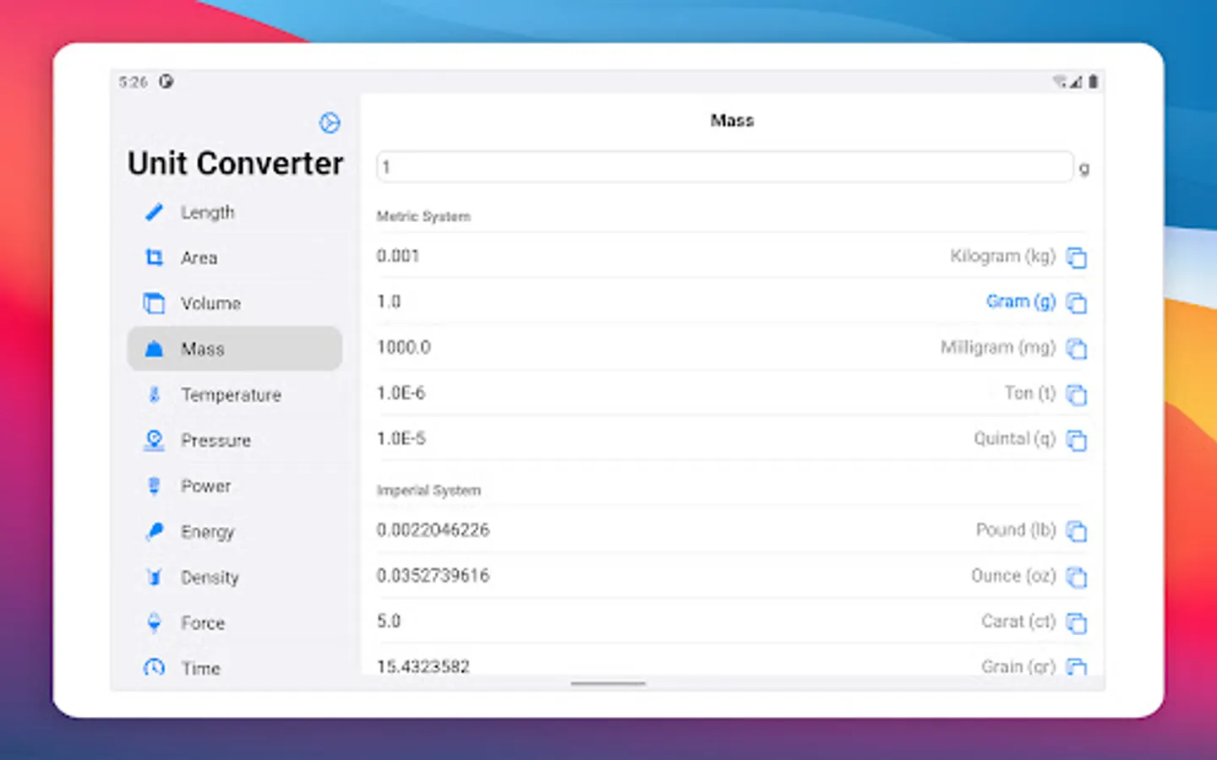Viewport: 1217px width, 760px height.
Task: Click the 1.0E-6 ton result
Action: 401,393
